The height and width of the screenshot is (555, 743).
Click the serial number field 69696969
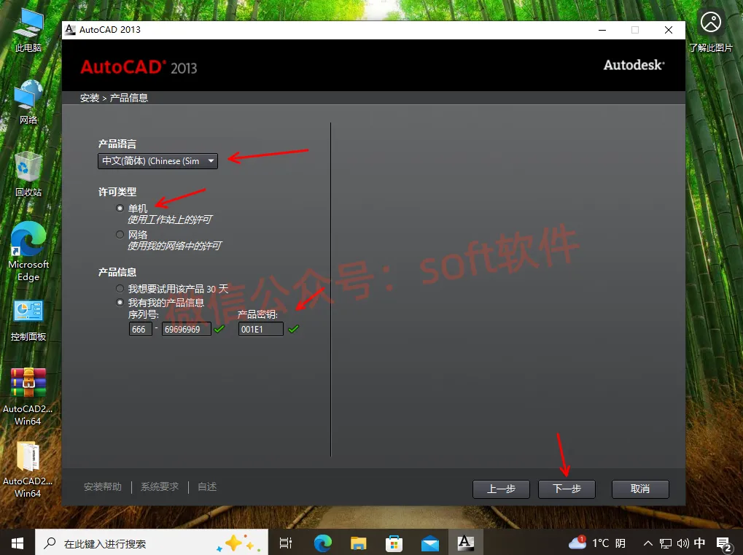click(187, 330)
